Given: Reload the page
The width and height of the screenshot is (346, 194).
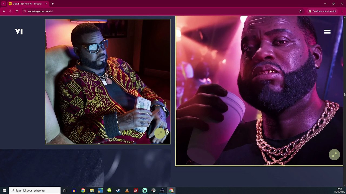Looking at the screenshot, I should (17, 11).
